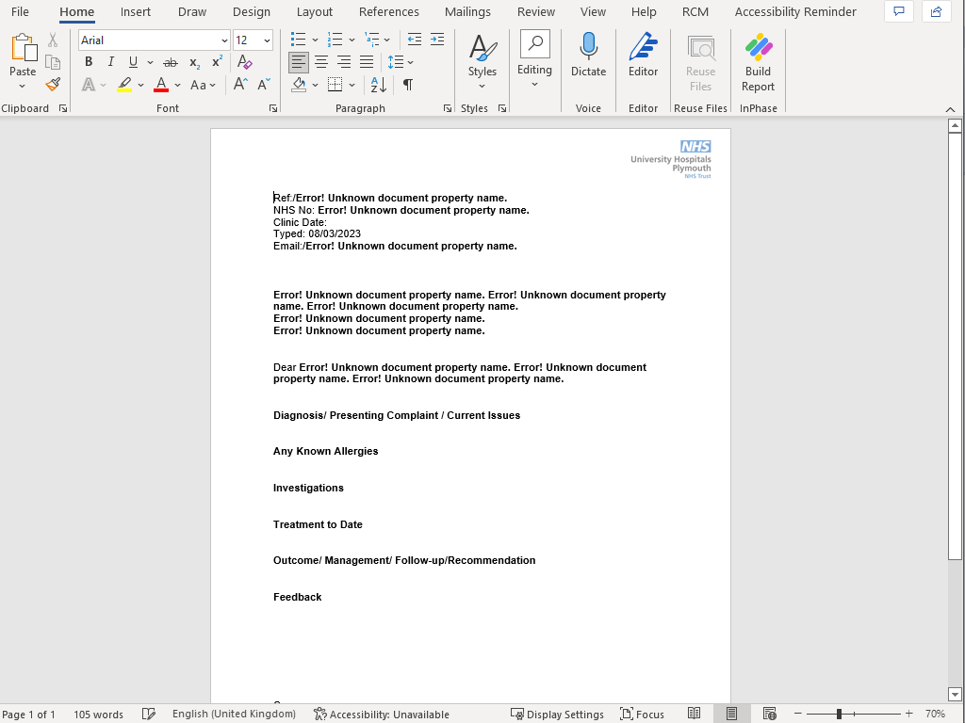Open the font size dropdown

(267, 40)
